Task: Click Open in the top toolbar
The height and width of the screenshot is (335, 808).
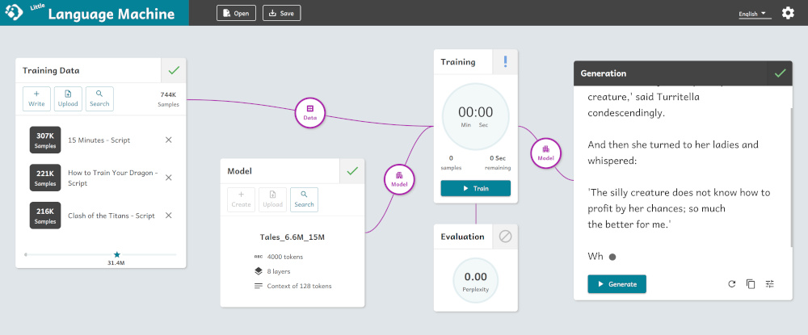Action: tap(236, 13)
